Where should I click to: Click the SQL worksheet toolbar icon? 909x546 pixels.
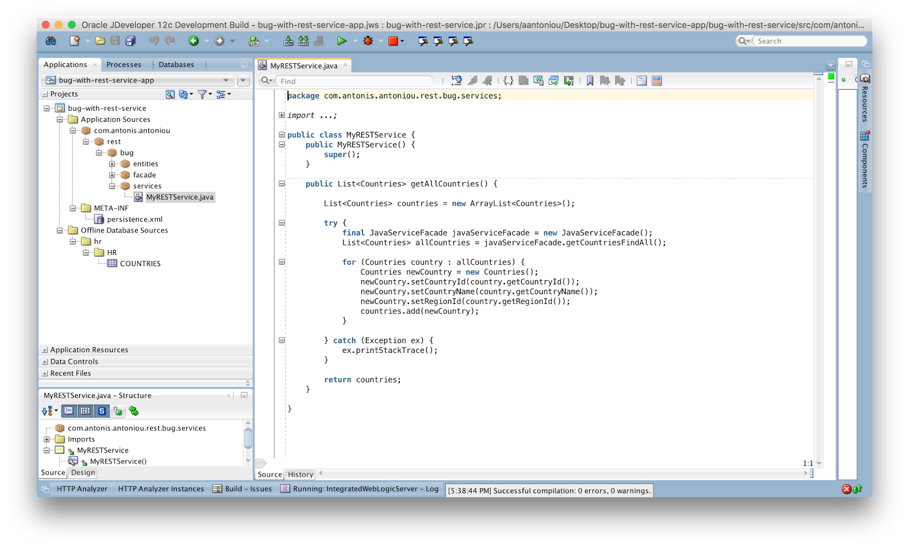(254, 41)
